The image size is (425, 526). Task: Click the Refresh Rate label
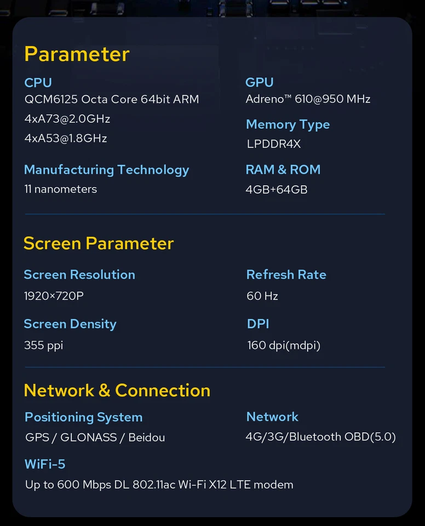(x=286, y=275)
